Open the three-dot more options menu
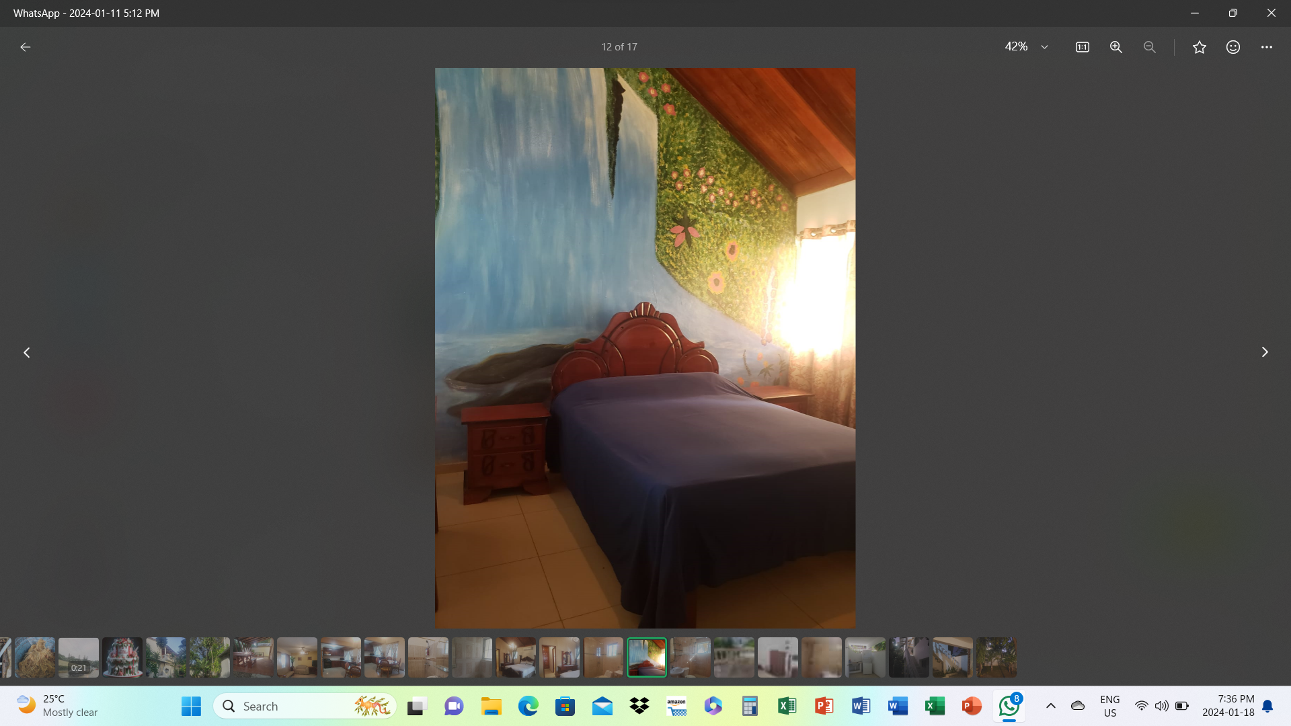 (1267, 47)
